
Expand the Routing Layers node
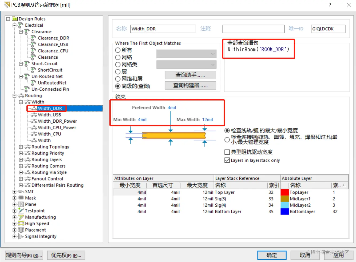21,160
